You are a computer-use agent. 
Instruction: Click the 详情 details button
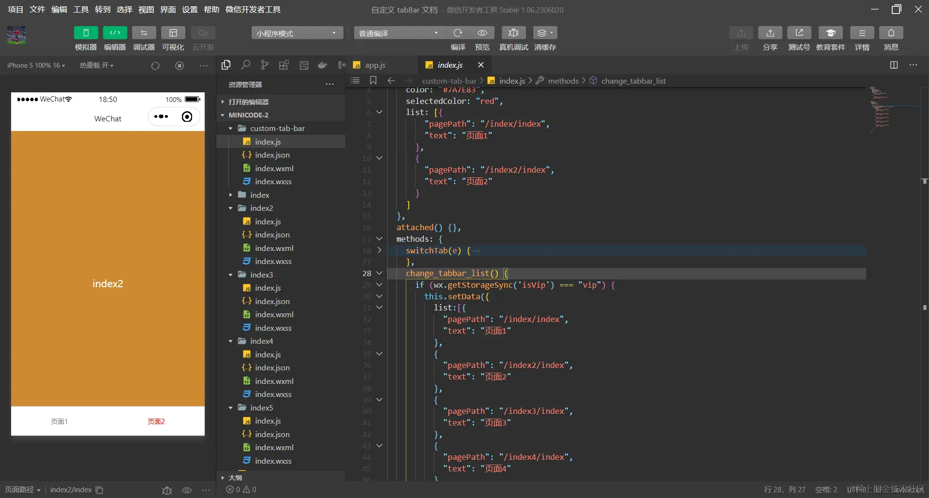[x=862, y=33]
